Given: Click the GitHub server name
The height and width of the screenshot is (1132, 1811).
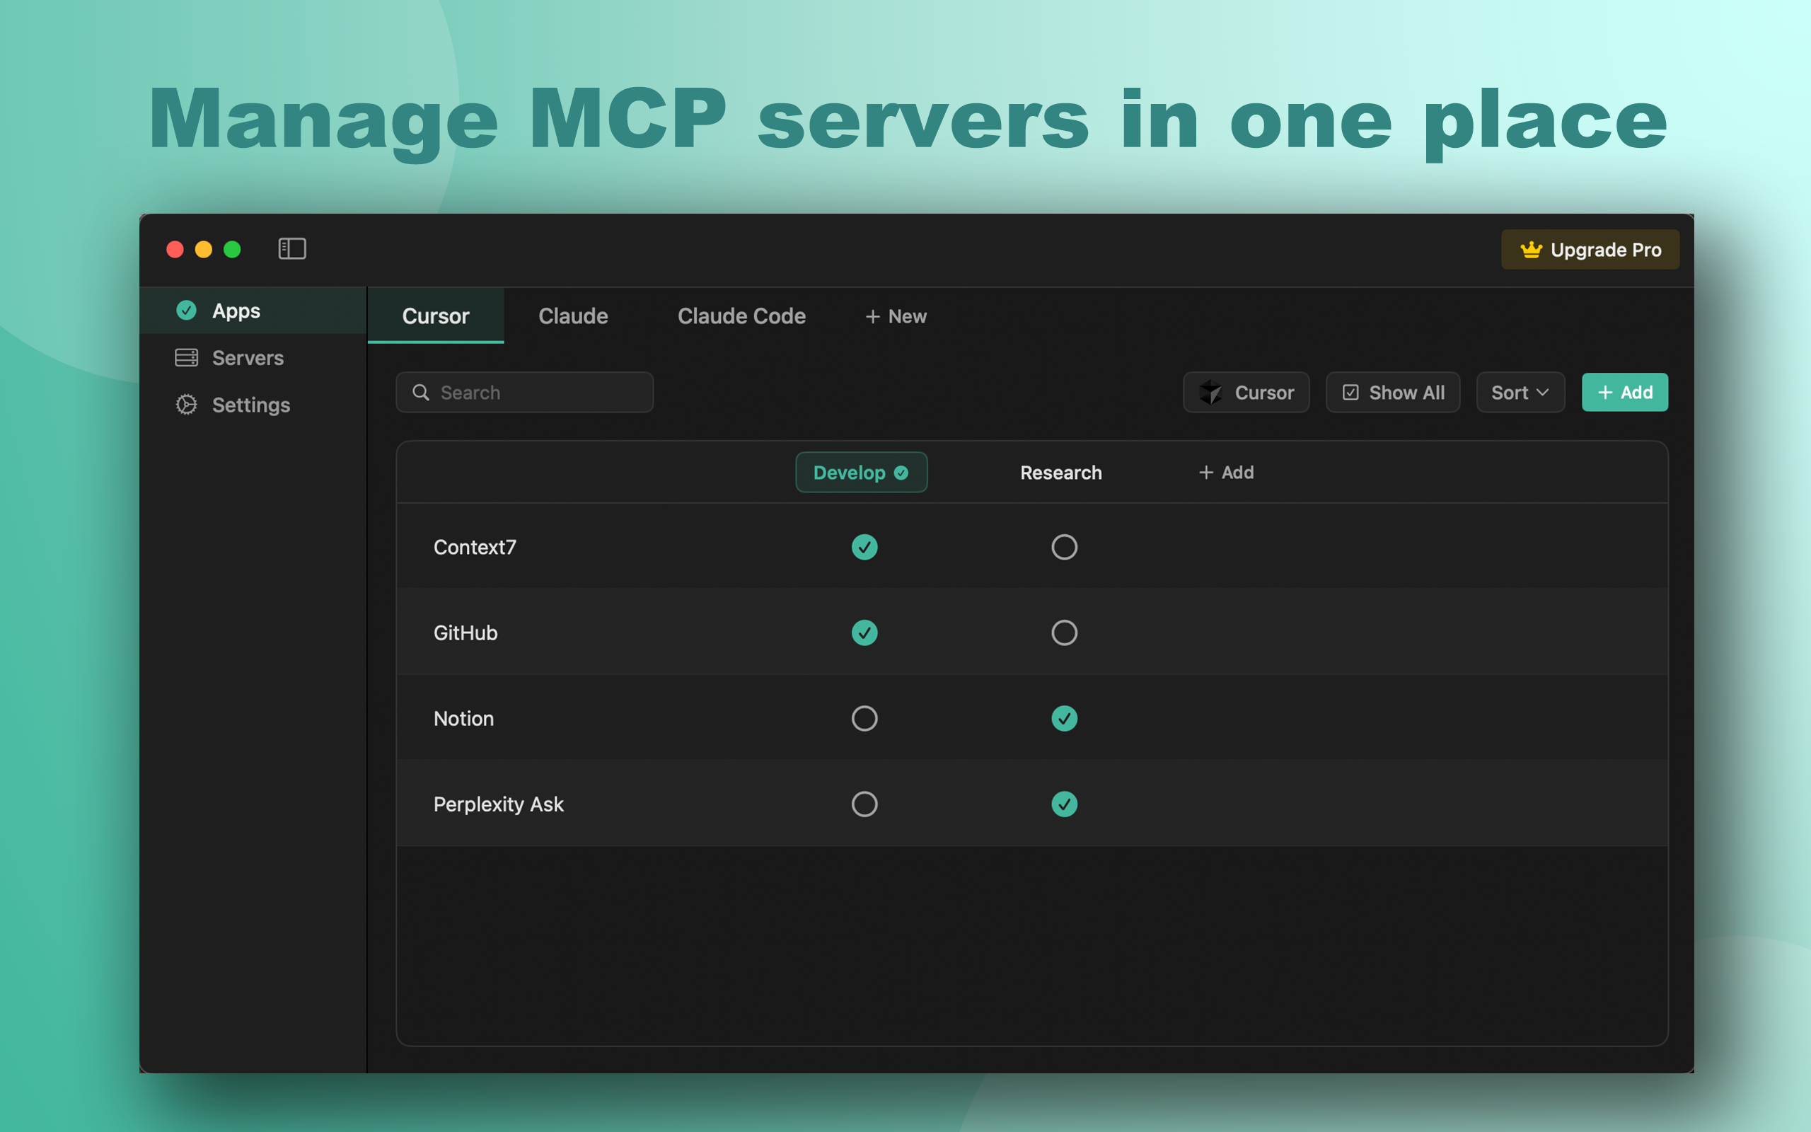Looking at the screenshot, I should [465, 633].
